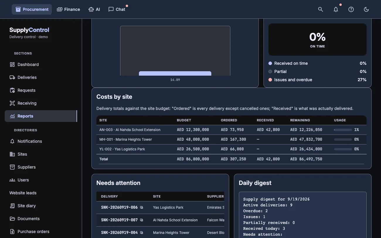Screen dimensions: 381x238
Task: Open Purchase orders in sidebar
Action: 41,232
